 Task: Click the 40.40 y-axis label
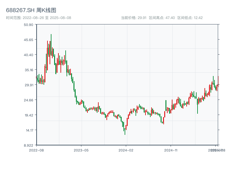point(28,55)
